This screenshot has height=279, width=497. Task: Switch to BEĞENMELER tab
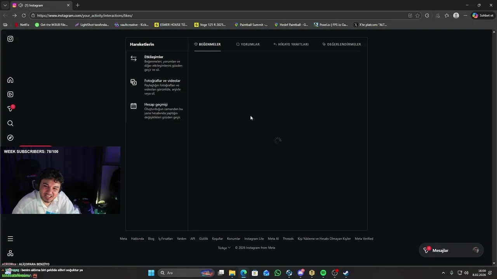(207, 44)
